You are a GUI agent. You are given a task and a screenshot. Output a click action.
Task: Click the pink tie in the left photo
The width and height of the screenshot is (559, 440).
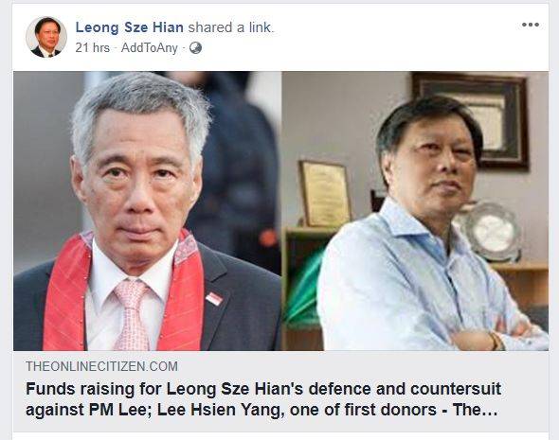click(x=131, y=315)
